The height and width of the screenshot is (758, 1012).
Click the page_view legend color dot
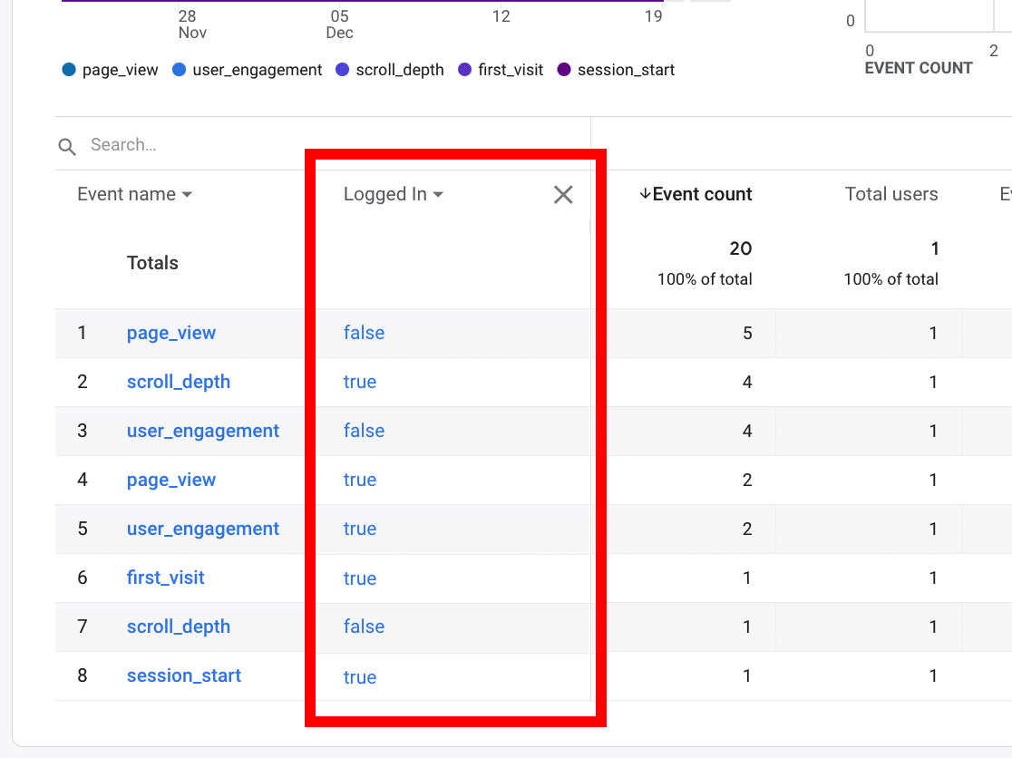(69, 70)
